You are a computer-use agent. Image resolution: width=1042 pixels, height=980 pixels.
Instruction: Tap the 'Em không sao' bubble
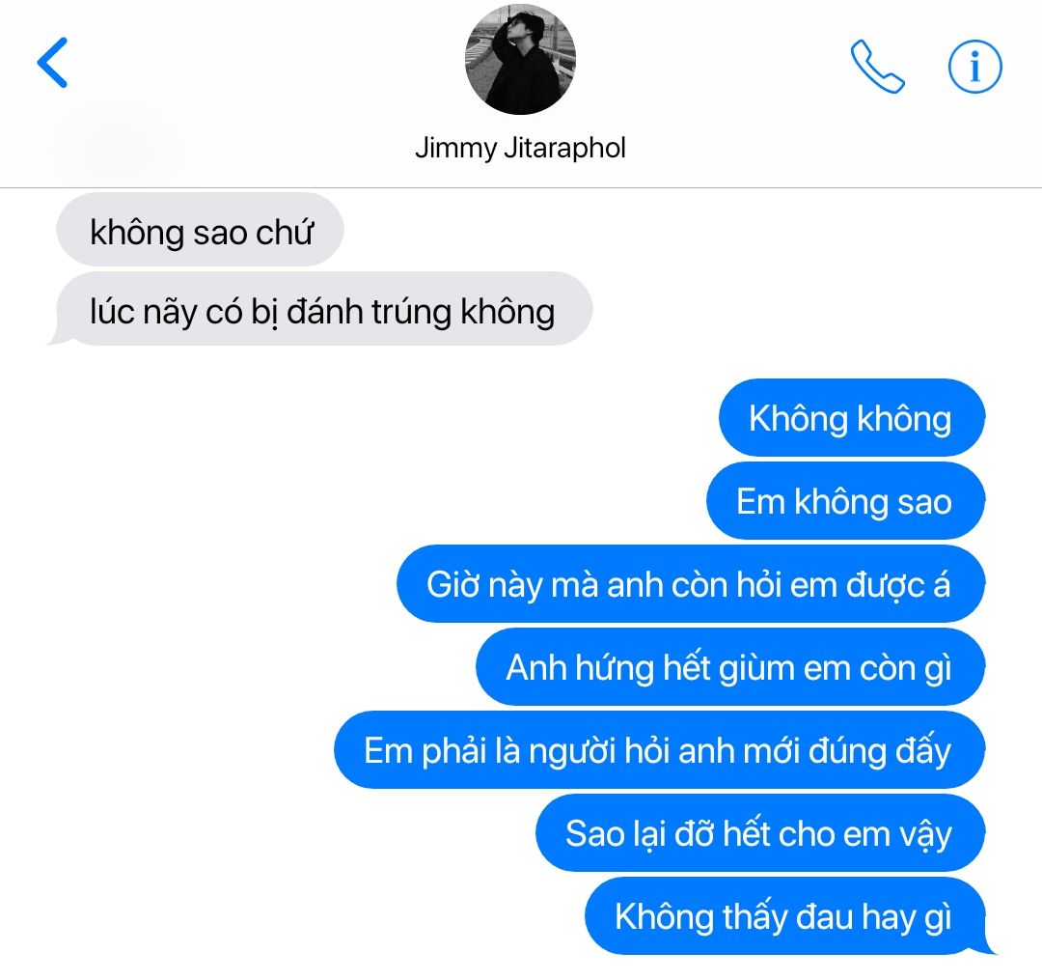(x=844, y=501)
